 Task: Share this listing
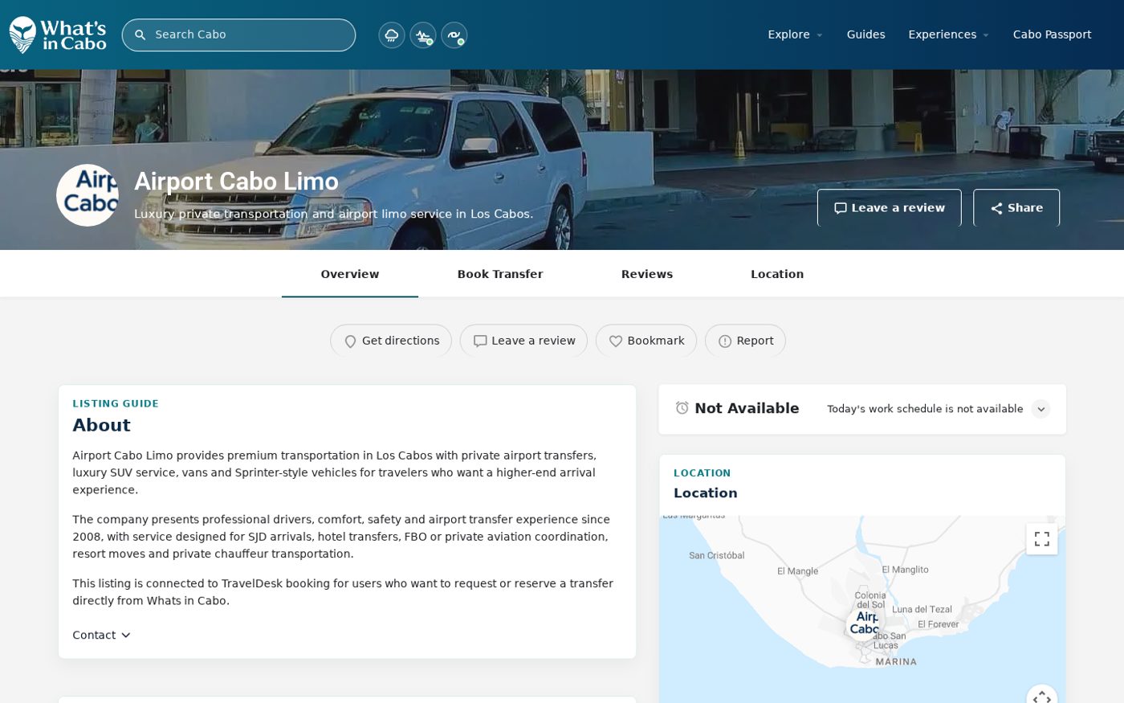(1016, 208)
